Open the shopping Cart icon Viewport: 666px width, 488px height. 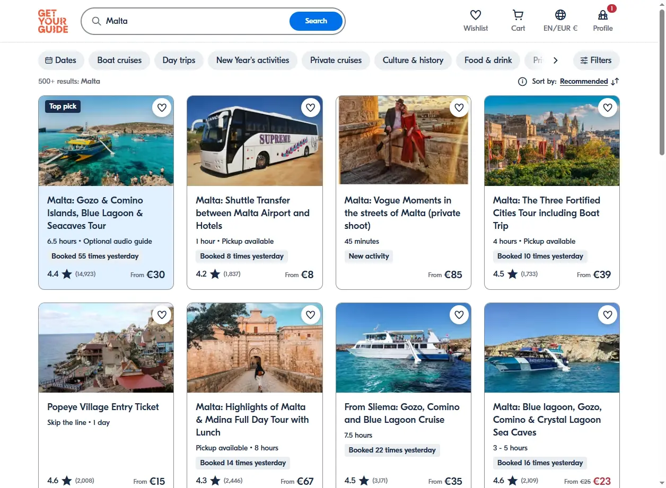click(518, 15)
